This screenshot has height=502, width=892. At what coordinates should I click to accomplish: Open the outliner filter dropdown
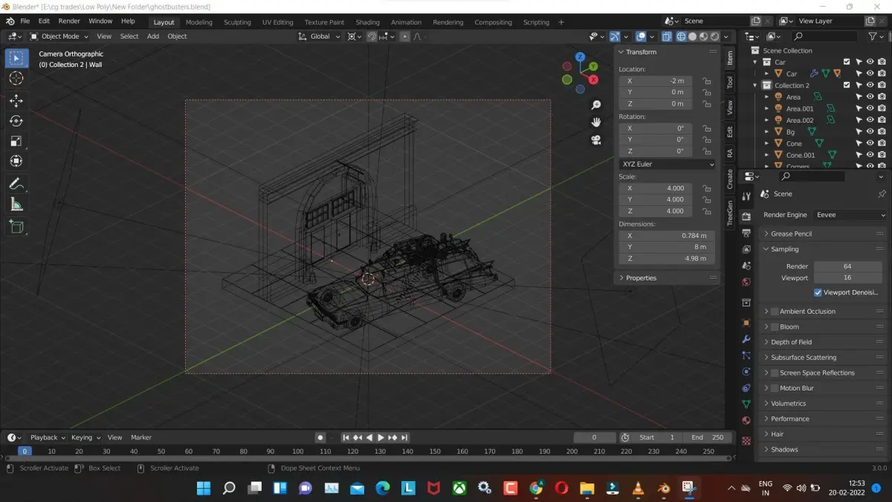click(x=876, y=36)
